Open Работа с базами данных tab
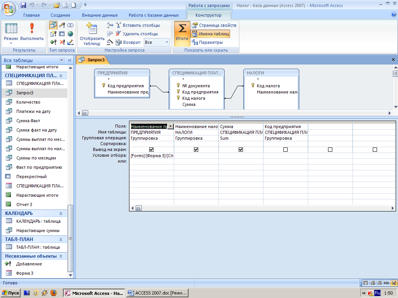398x298 pixels. pyautogui.click(x=154, y=15)
